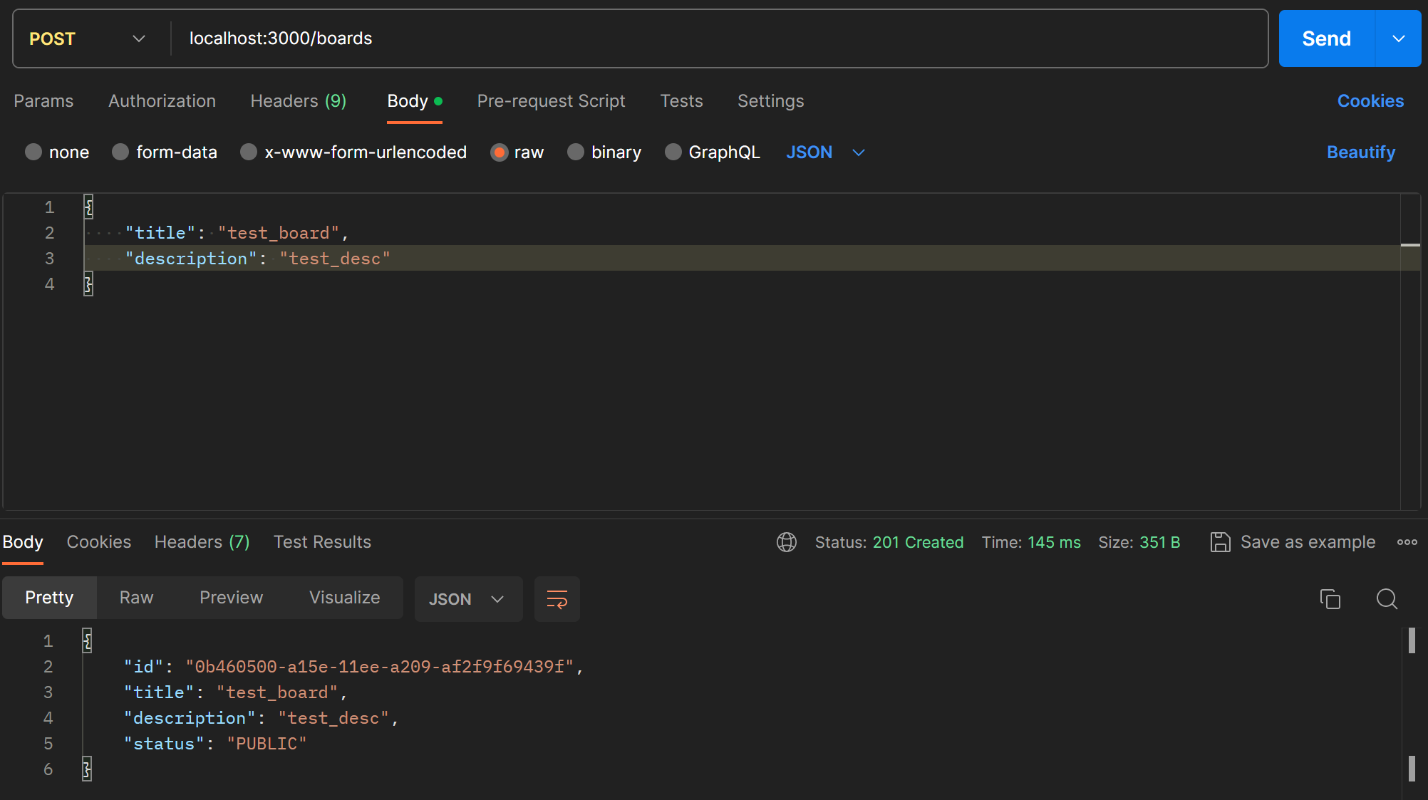Click the search response magnifier icon
This screenshot has height=800, width=1428.
pyautogui.click(x=1386, y=599)
